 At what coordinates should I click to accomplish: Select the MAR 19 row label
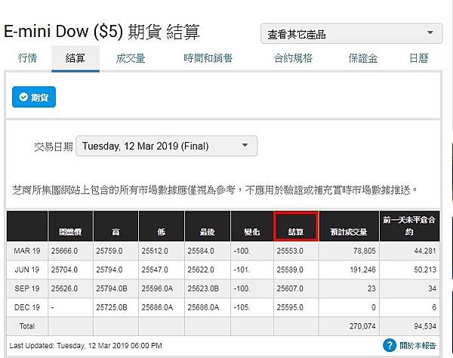point(27,251)
